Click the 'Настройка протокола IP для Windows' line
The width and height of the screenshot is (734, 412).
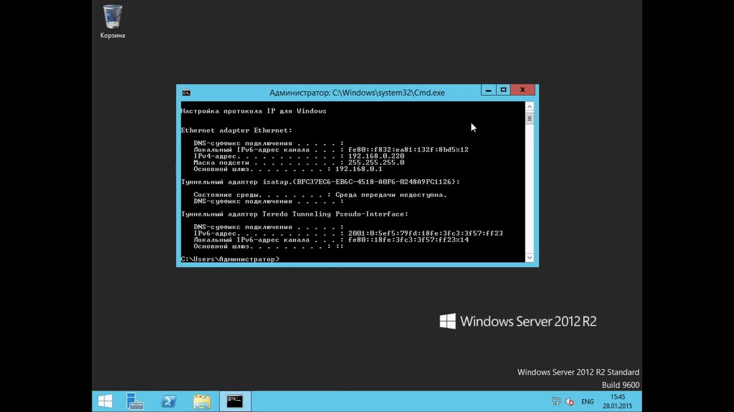(253, 111)
